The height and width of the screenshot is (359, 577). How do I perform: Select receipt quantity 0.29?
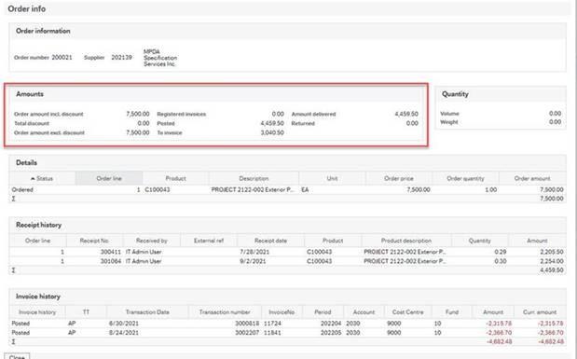(x=500, y=252)
